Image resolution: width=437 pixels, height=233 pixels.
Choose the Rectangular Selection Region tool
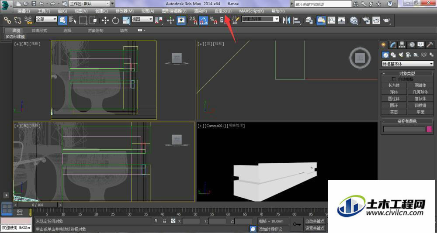tap(83, 21)
